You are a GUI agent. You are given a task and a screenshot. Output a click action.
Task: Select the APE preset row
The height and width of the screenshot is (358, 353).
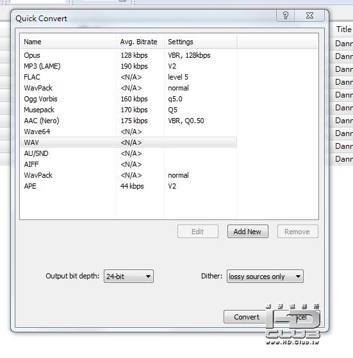pos(129,186)
